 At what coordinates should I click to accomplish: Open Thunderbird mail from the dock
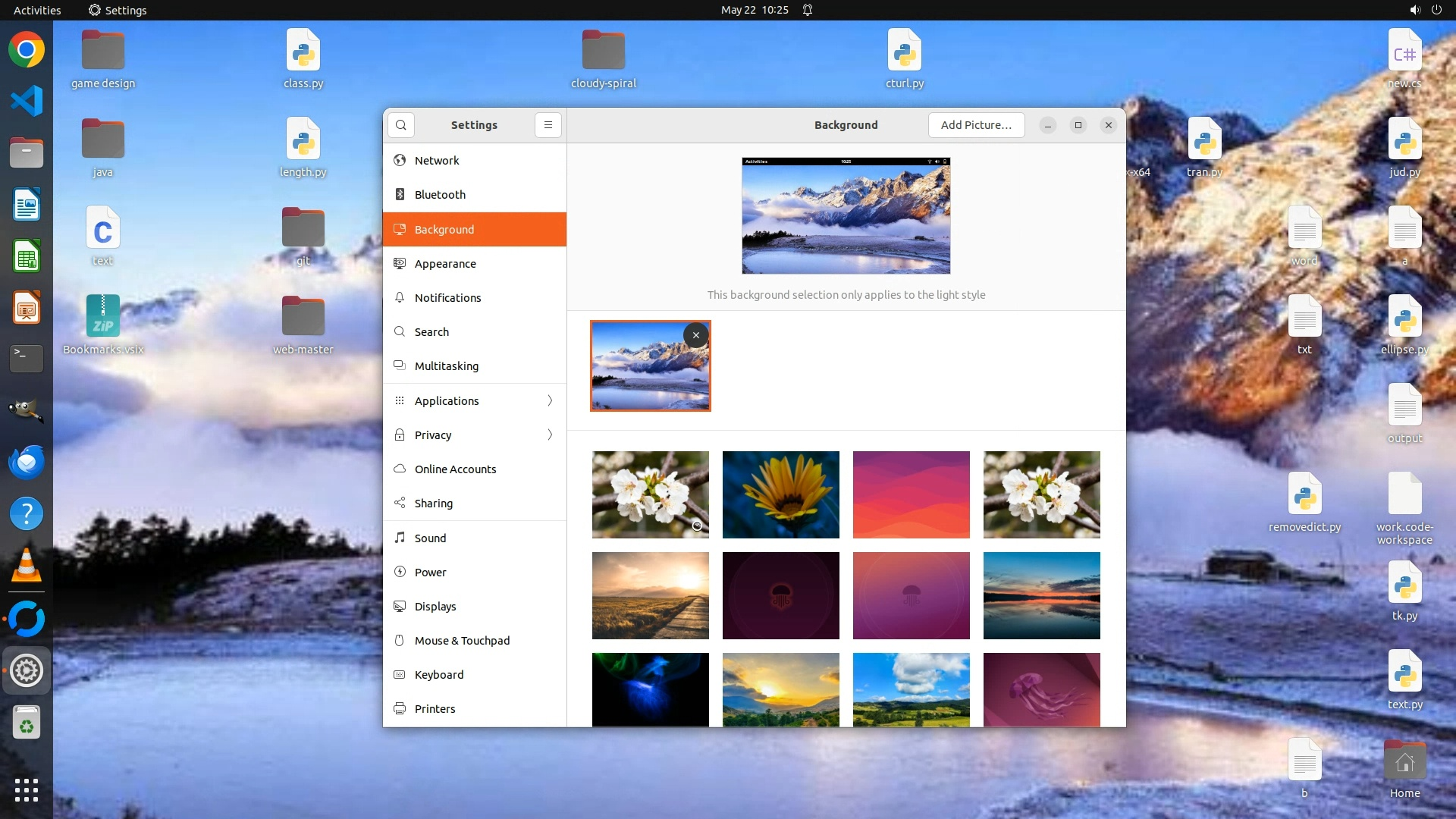coord(27,462)
